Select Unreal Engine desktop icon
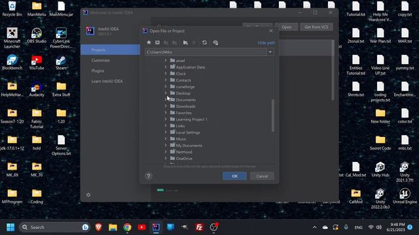Image resolution: width=419 pixels, height=235 pixels. pyautogui.click(x=405, y=196)
